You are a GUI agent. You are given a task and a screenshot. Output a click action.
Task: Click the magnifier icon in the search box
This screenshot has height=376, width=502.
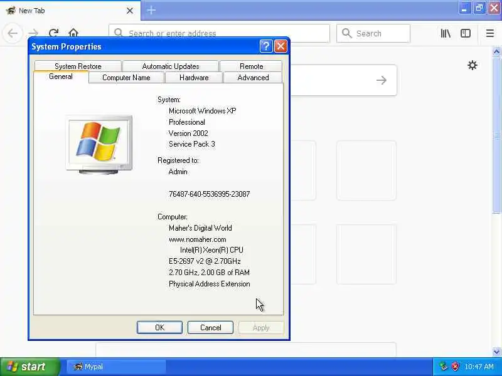346,33
